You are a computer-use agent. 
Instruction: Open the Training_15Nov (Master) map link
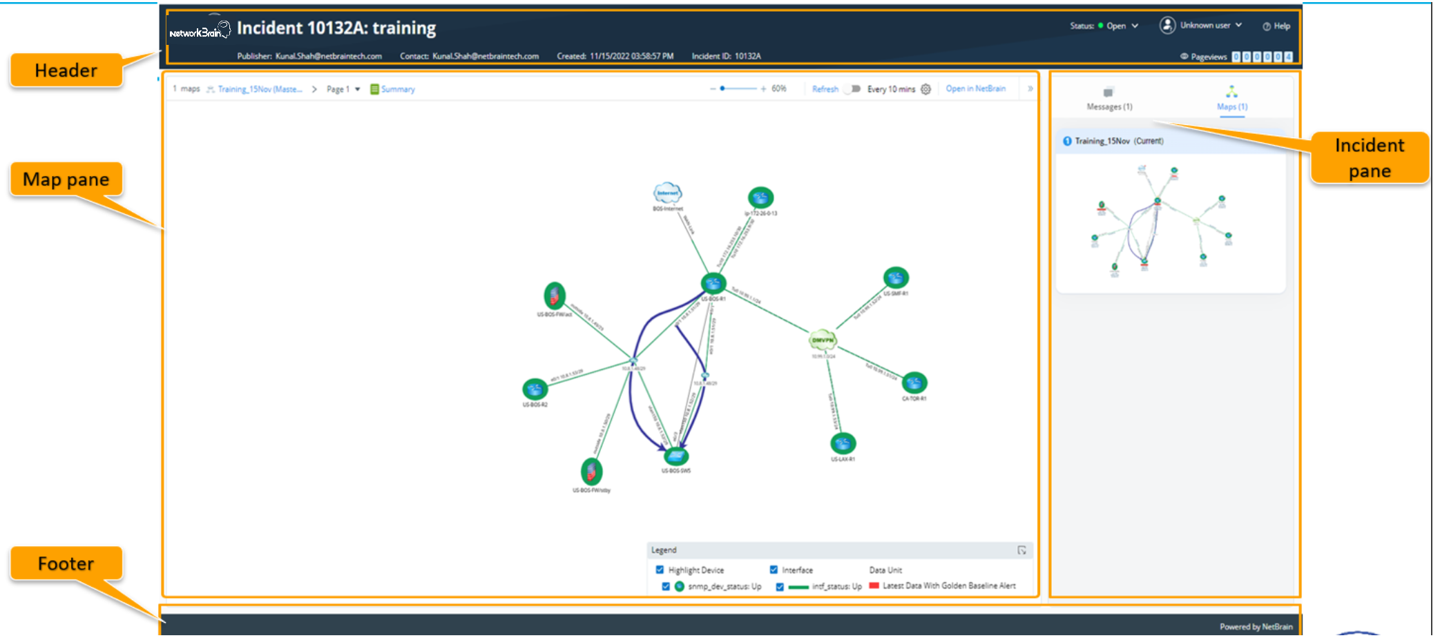[x=260, y=89]
